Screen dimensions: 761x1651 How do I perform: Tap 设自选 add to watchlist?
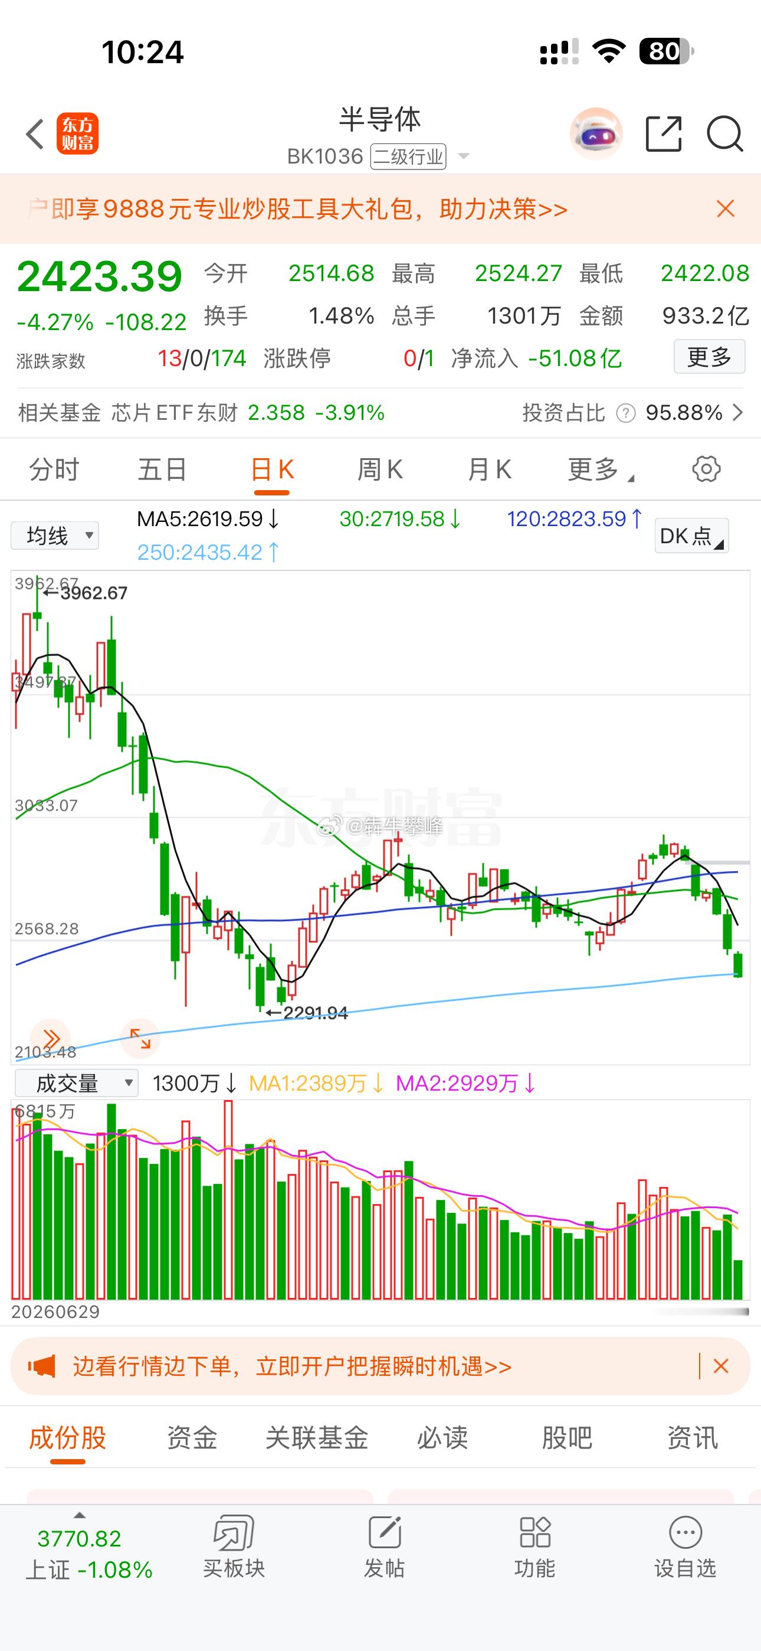click(x=685, y=1547)
